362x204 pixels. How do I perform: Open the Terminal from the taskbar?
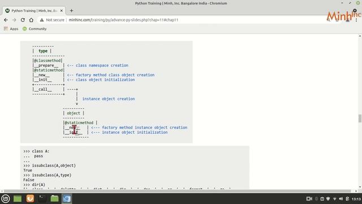point(42,198)
